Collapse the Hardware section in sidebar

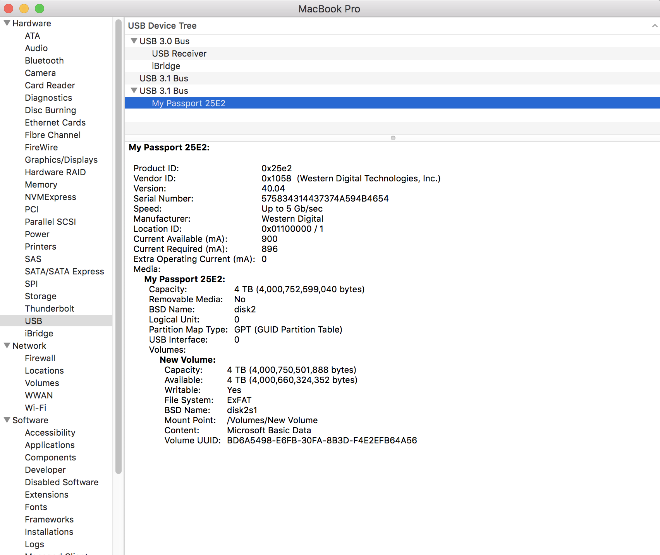point(7,23)
